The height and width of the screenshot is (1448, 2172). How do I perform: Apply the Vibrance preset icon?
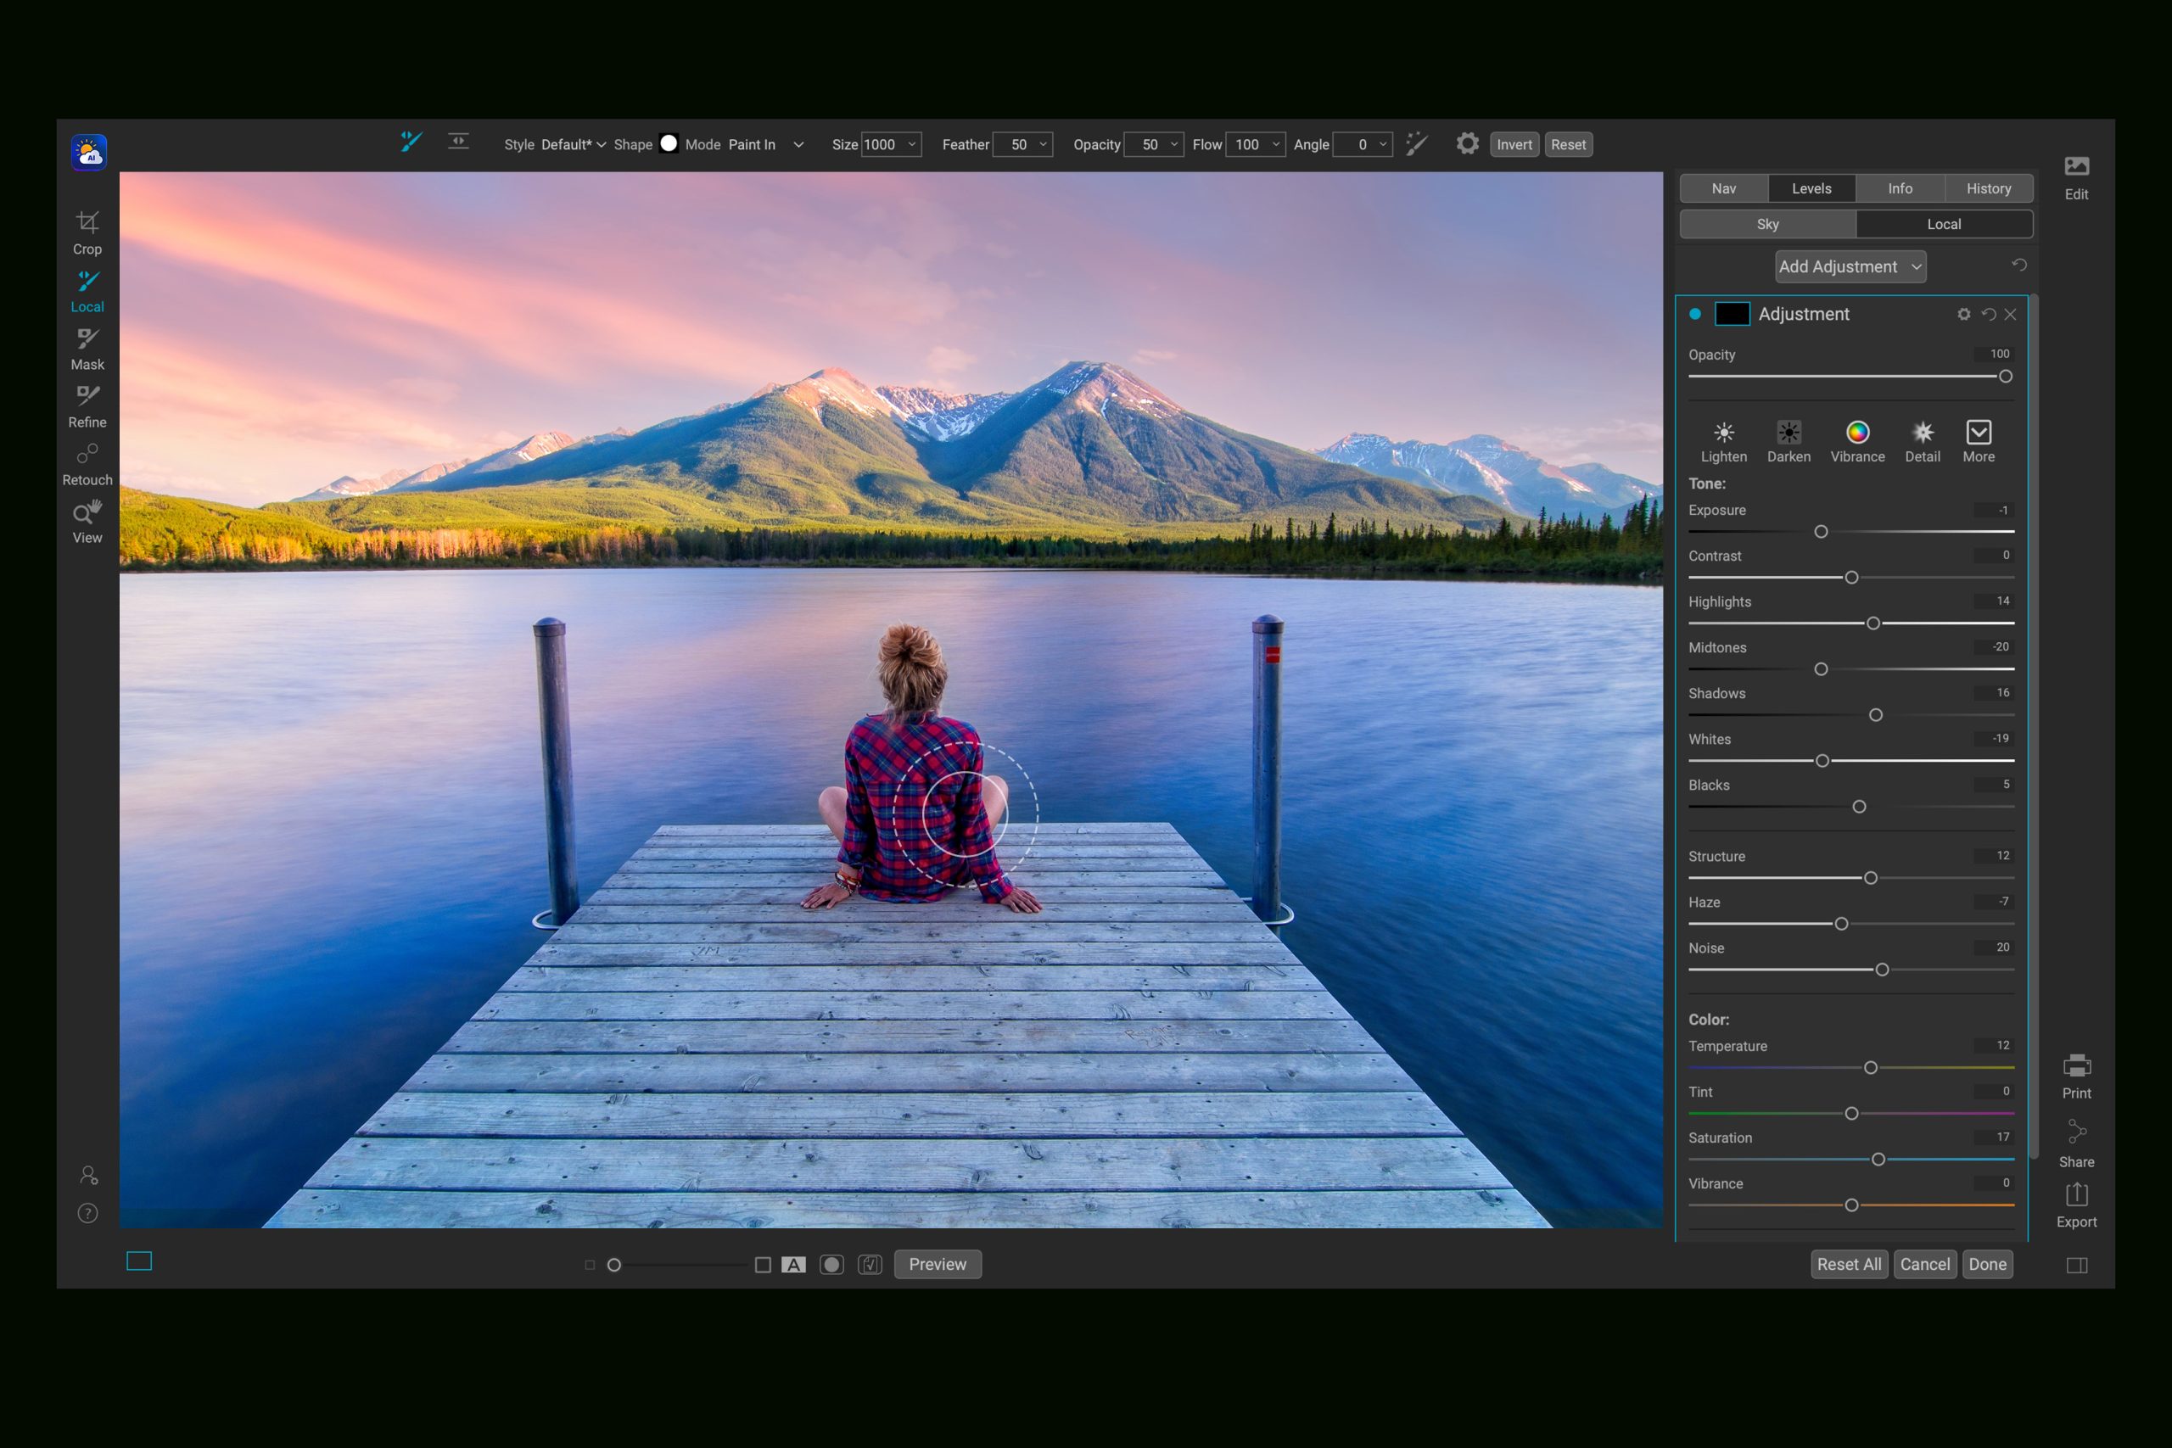(x=1857, y=432)
